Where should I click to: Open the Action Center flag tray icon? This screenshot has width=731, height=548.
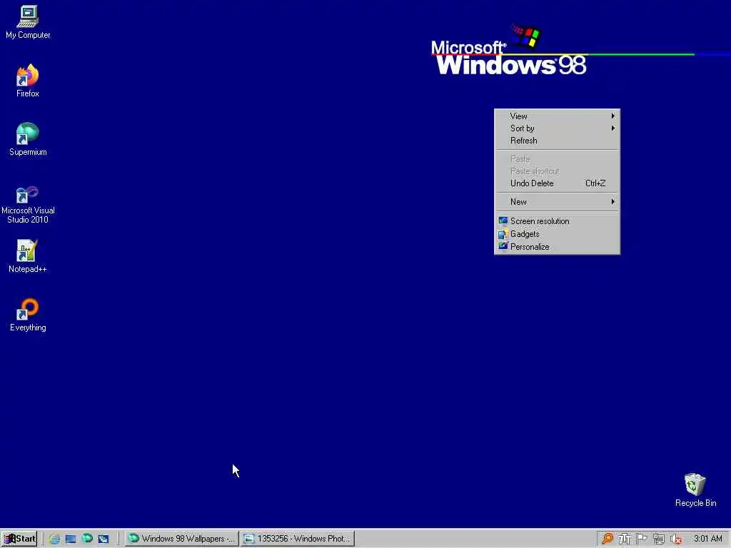642,539
